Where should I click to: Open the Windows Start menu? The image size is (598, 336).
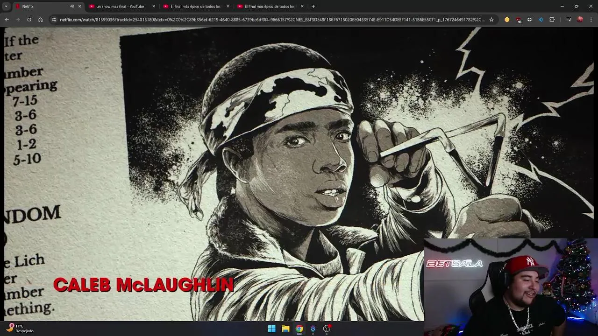click(x=272, y=329)
